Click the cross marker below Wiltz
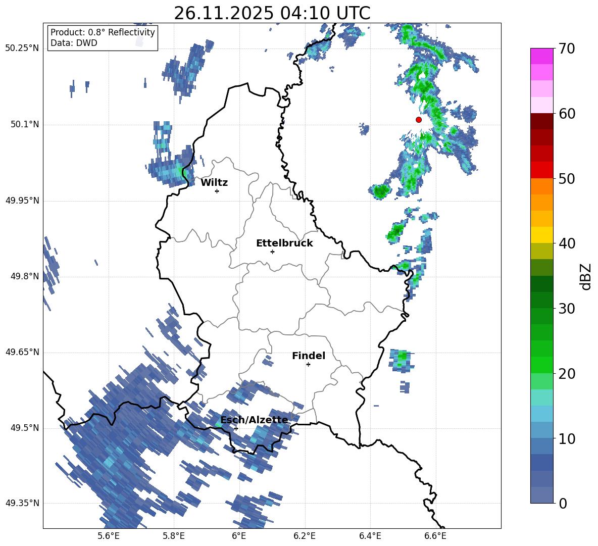 point(217,191)
